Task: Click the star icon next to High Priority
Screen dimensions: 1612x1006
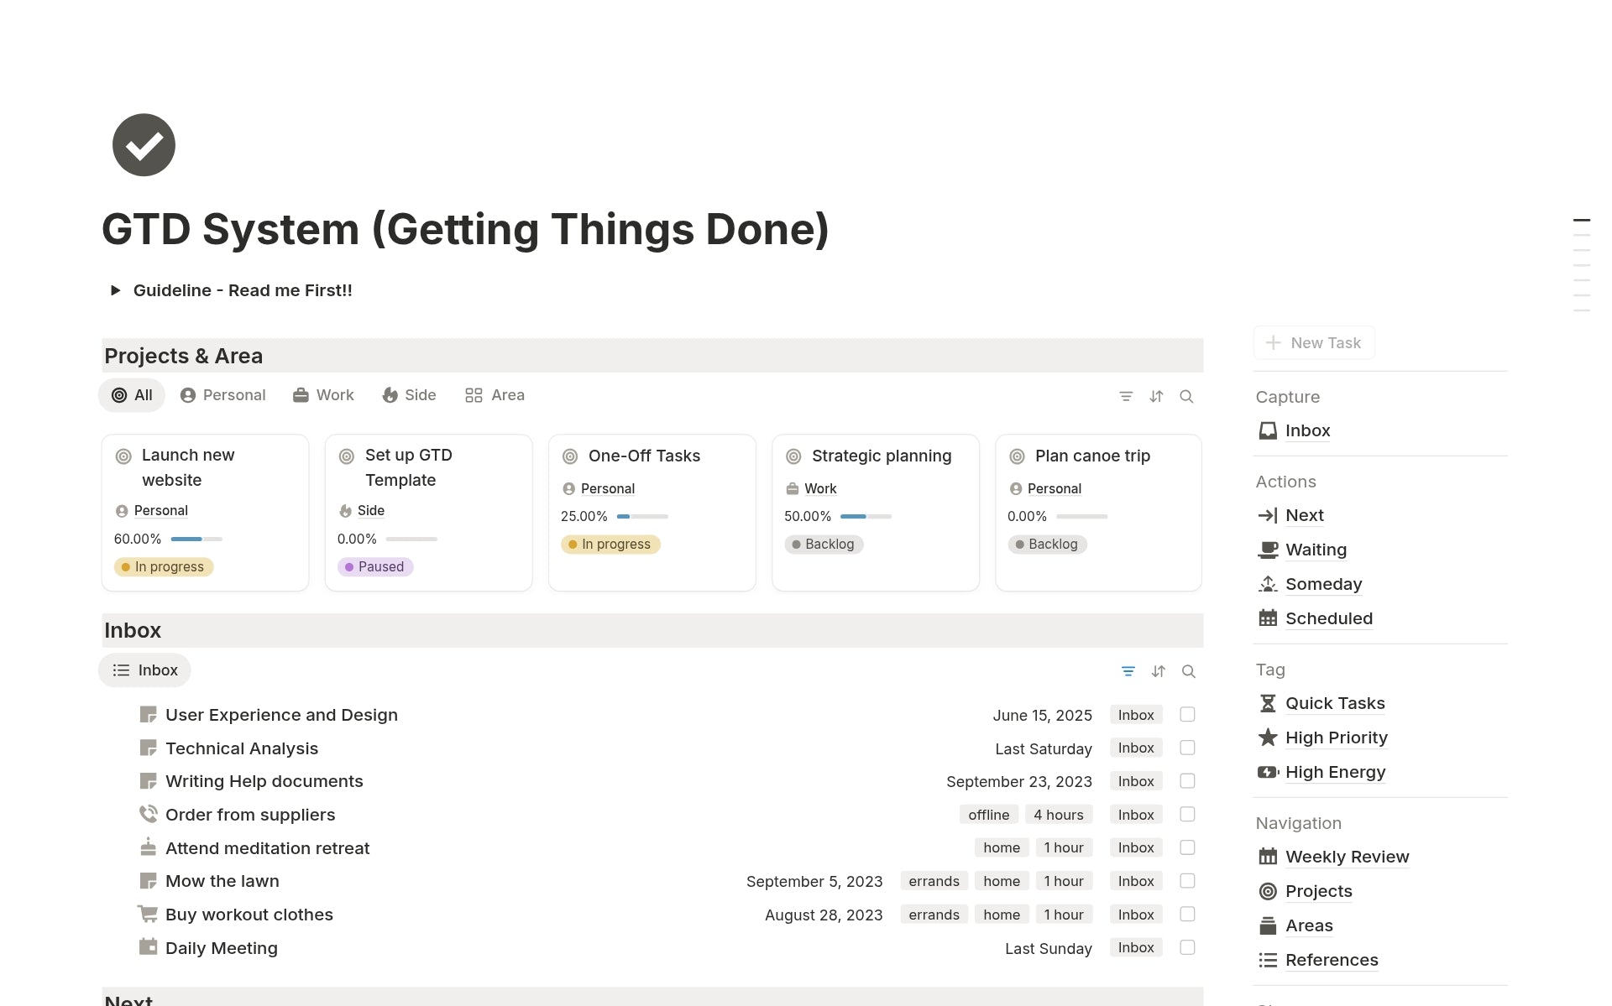Action: point(1267,738)
